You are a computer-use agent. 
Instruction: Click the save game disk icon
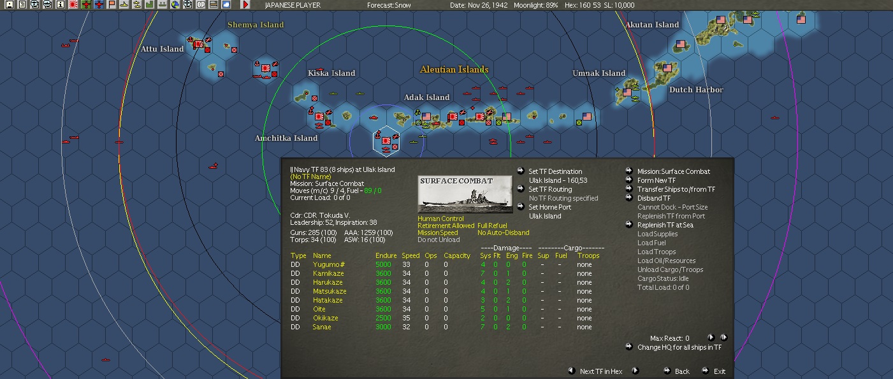[9, 4]
